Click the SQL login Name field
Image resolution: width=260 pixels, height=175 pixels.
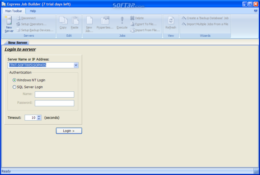[54, 95]
